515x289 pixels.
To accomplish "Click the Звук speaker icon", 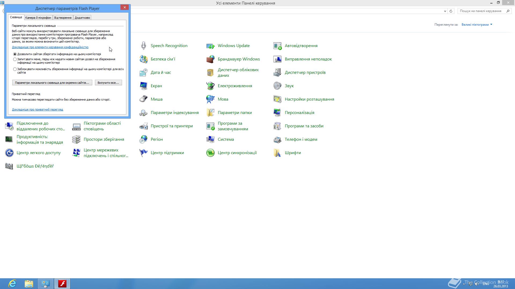I will pyautogui.click(x=278, y=86).
